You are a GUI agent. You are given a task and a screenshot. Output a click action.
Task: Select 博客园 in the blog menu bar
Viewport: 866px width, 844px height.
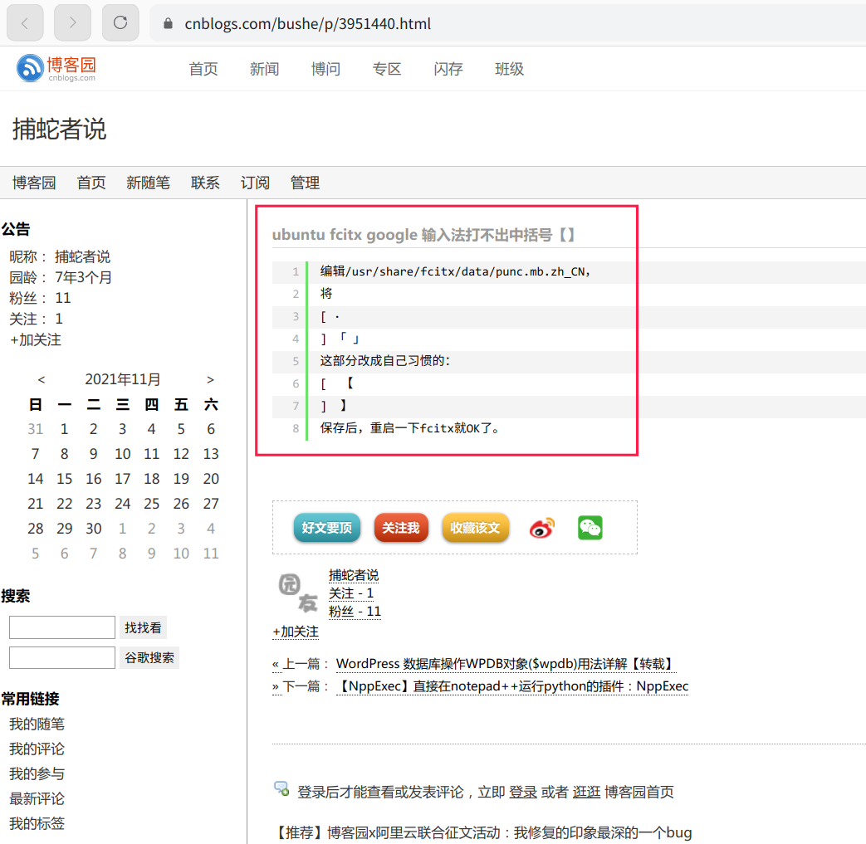(x=34, y=183)
